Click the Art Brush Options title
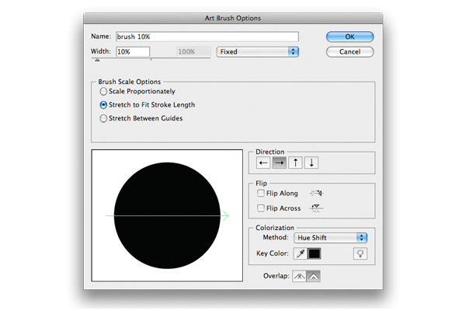The width and height of the screenshot is (466, 311). point(233,18)
